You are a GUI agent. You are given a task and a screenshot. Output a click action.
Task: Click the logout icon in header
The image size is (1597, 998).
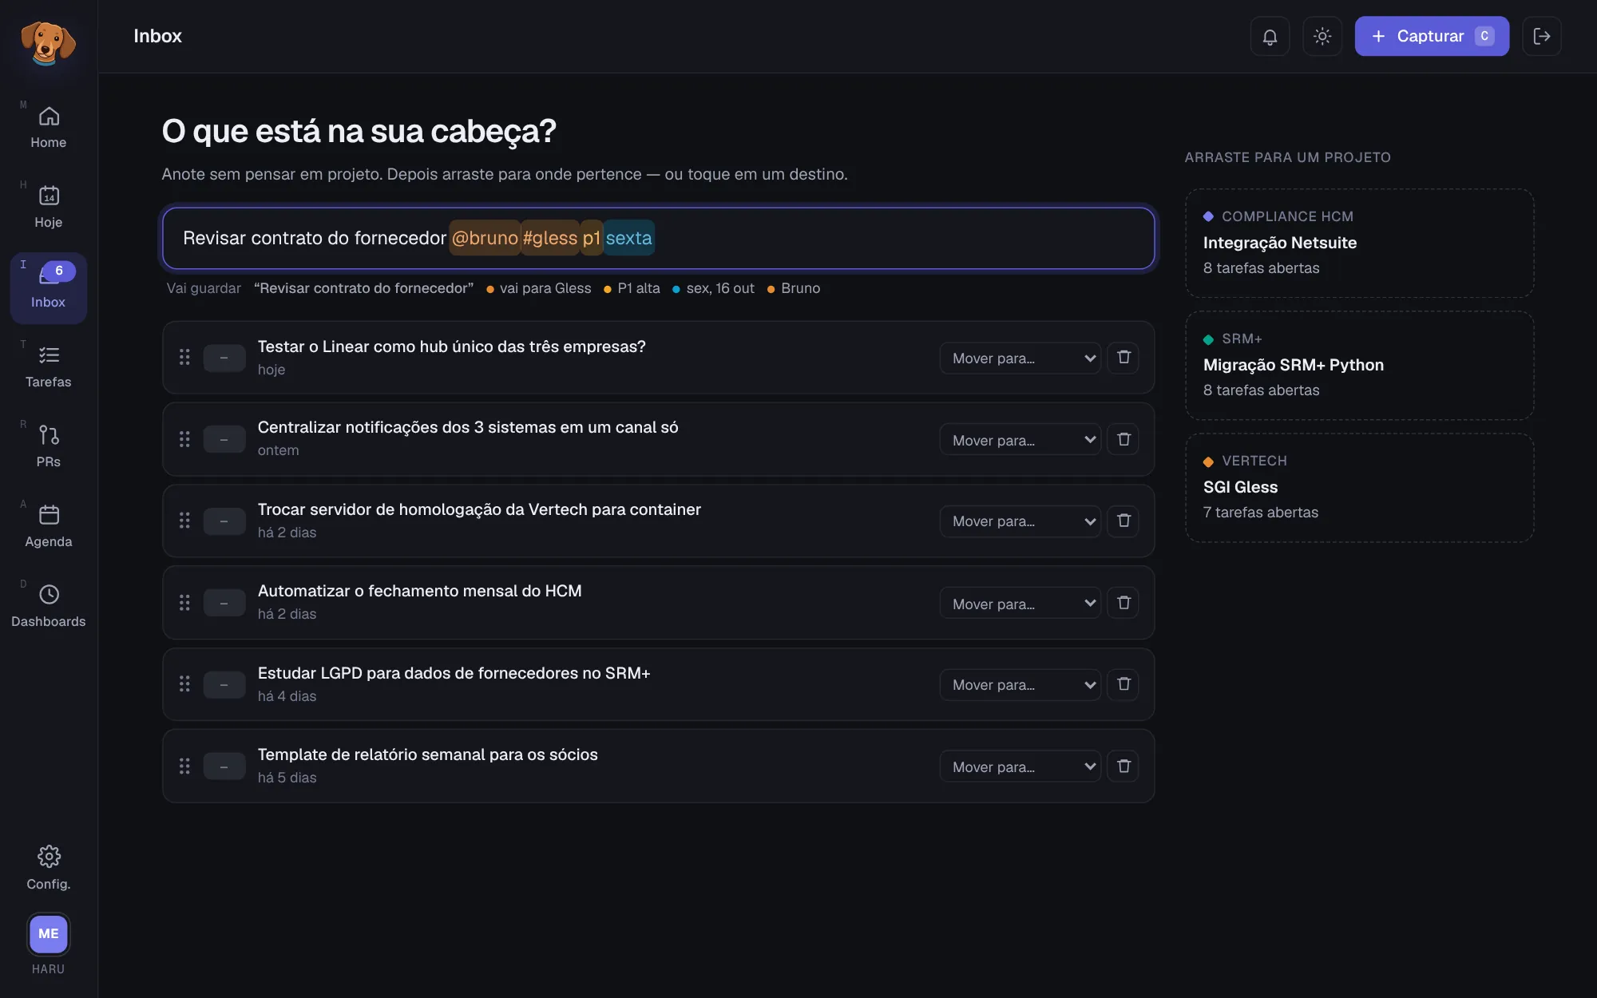[x=1542, y=36]
